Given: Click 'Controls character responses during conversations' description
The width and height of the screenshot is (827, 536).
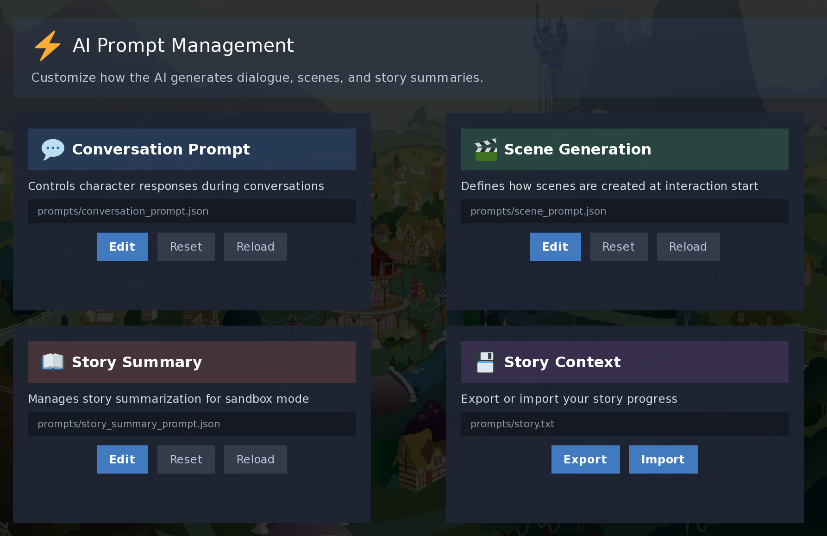Looking at the screenshot, I should point(176,186).
